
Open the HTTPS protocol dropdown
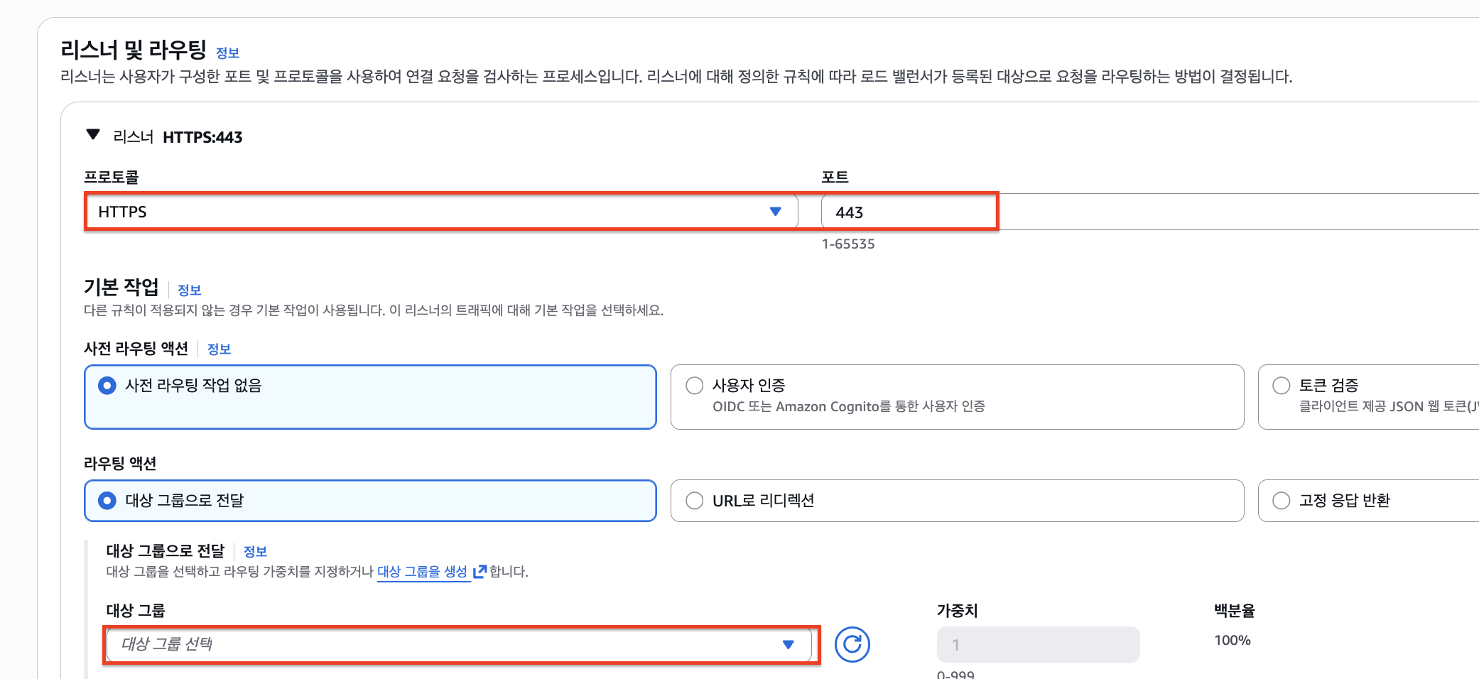(441, 212)
